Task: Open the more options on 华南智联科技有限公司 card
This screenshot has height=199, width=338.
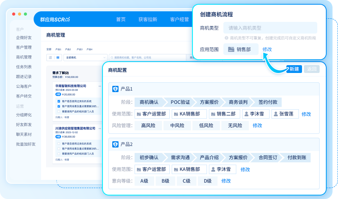Action: tap(100, 86)
